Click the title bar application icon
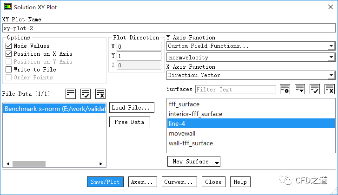The width and height of the screenshot is (338, 195). 8,7
